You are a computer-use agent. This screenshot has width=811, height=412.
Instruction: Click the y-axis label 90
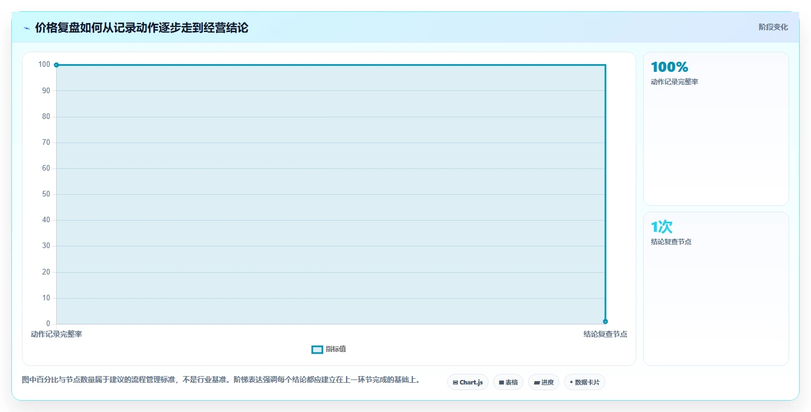point(46,91)
